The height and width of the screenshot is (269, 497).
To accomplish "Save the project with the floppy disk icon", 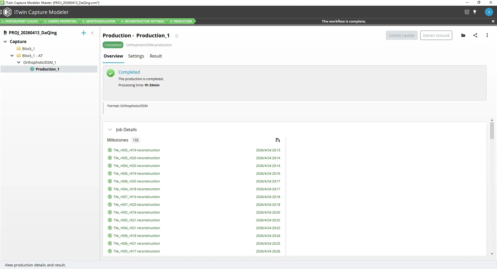I will 467,12.
